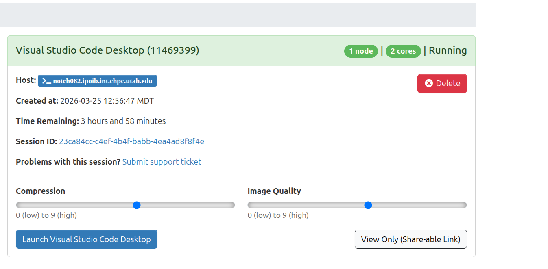Click the green 1 node badge
Image resolution: width=548 pixels, height=269 pixels.
tap(361, 51)
